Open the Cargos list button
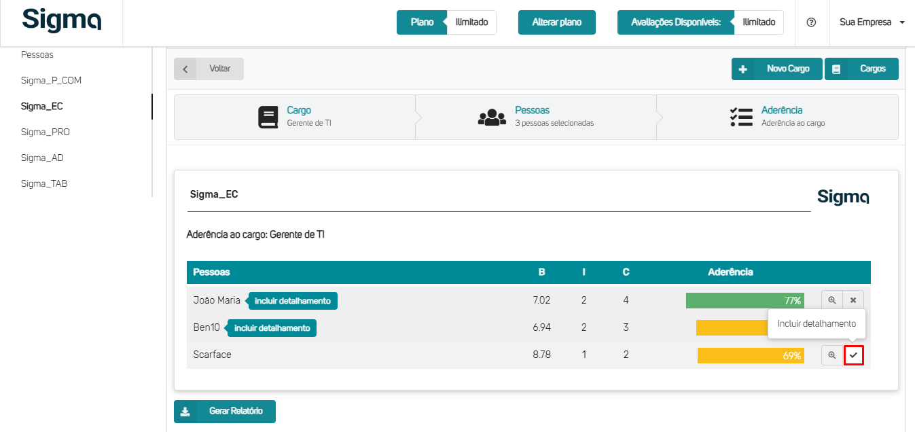 coord(861,69)
